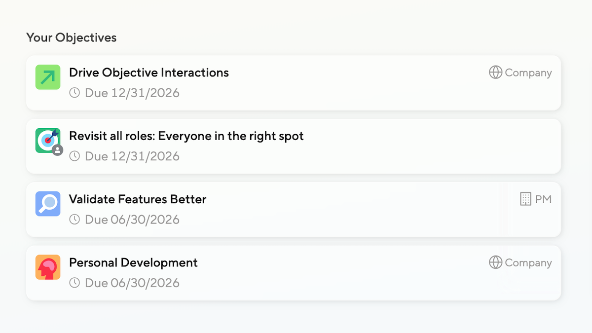
Task: Click the PM team label
Action: pos(543,199)
